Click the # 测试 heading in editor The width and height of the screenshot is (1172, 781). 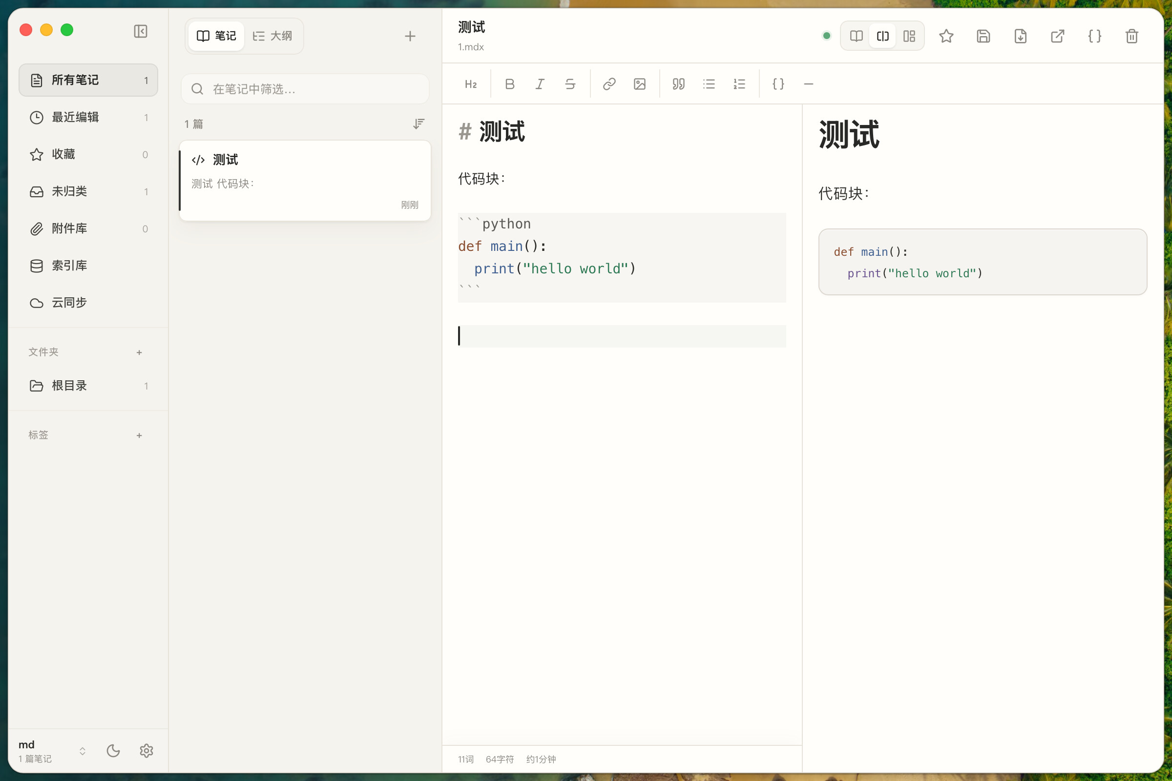(x=492, y=132)
